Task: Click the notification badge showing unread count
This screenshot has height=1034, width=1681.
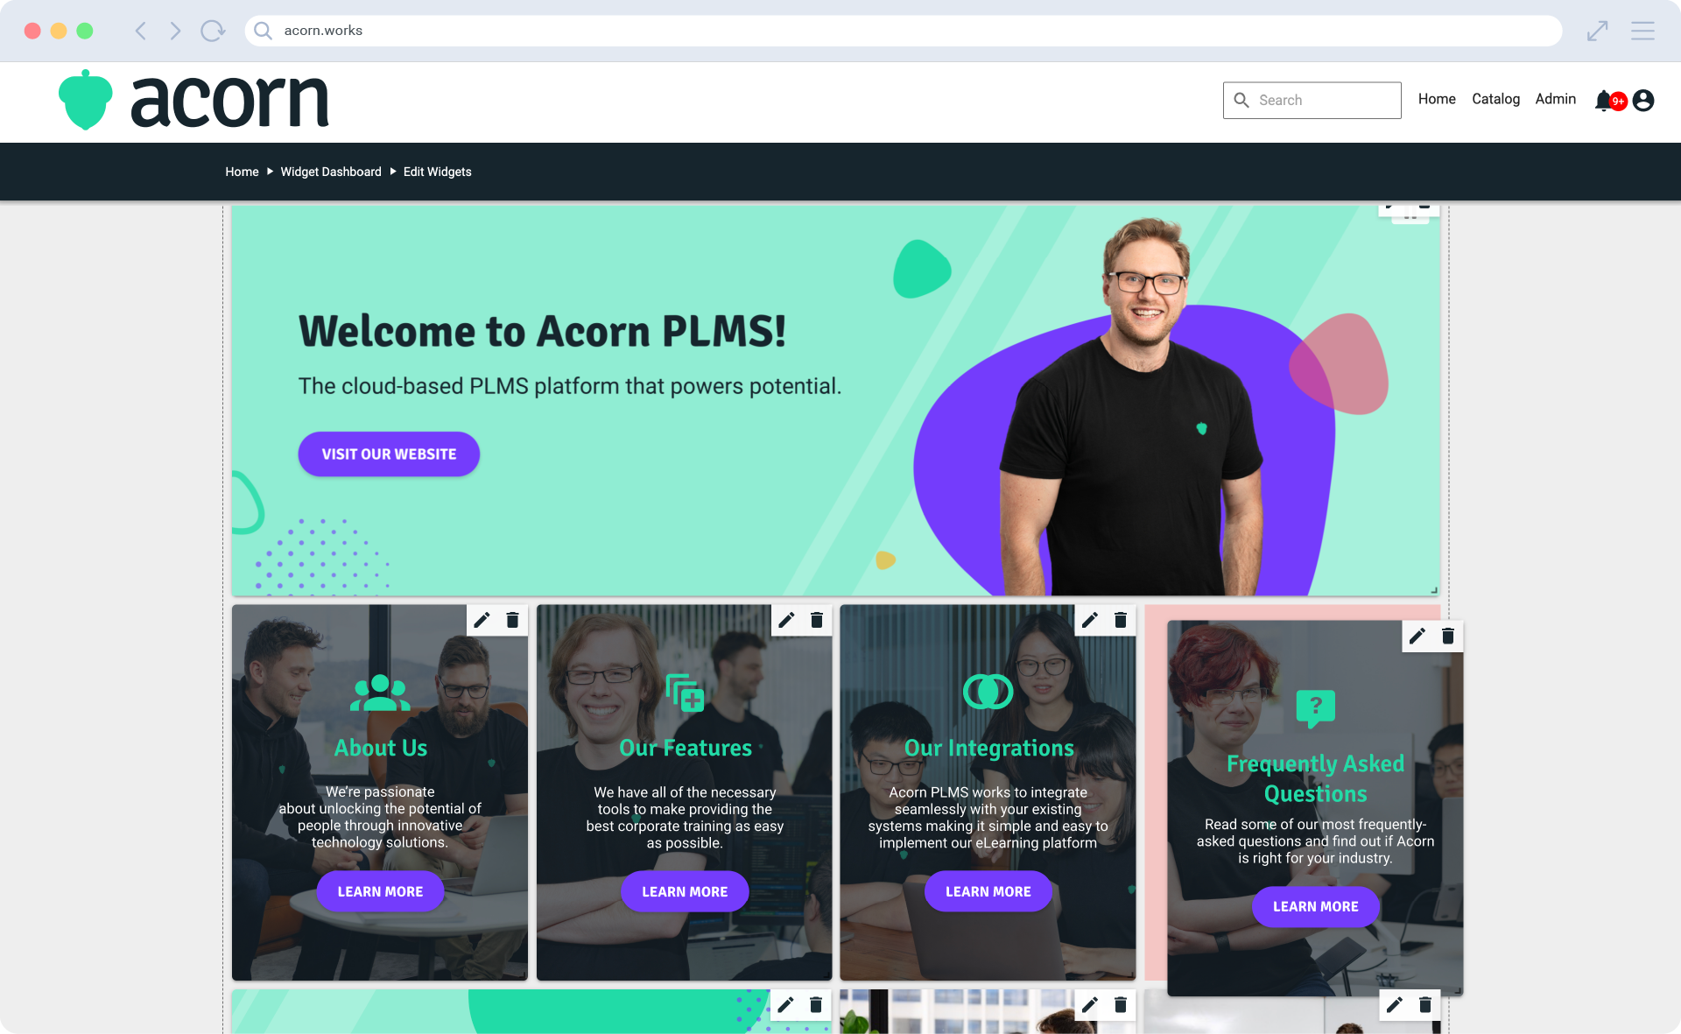Action: [x=1617, y=101]
